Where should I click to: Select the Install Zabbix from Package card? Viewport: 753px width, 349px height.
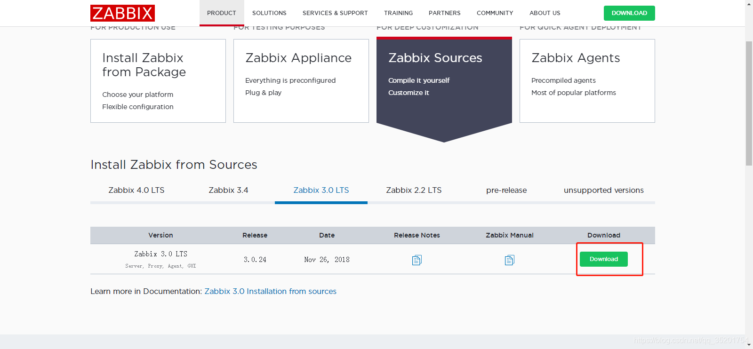(158, 81)
